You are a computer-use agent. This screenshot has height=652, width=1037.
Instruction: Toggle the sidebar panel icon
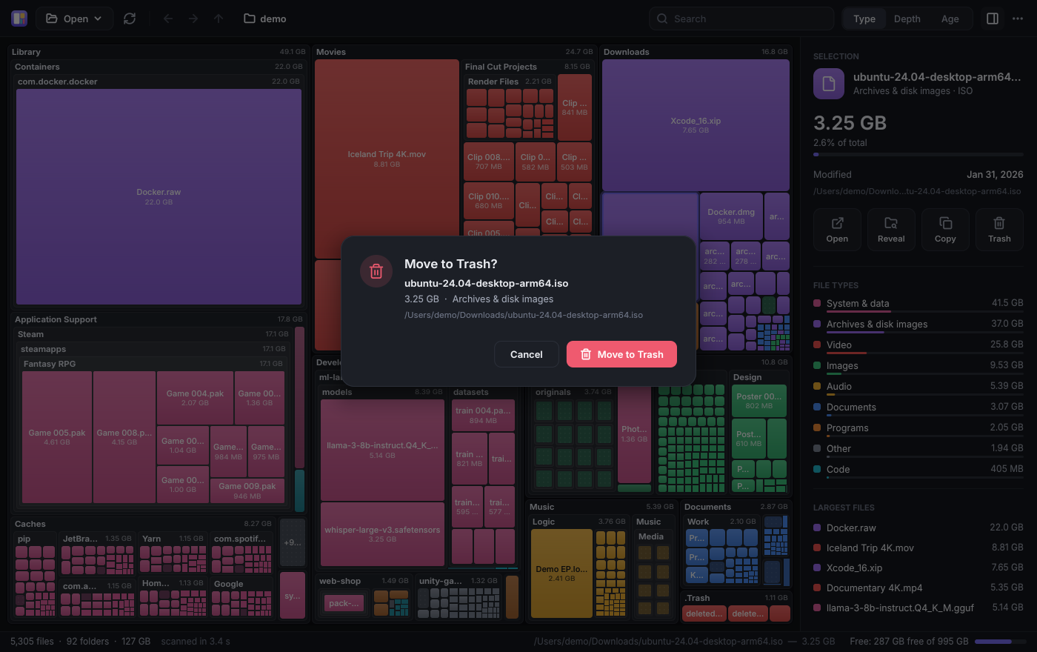(x=993, y=19)
